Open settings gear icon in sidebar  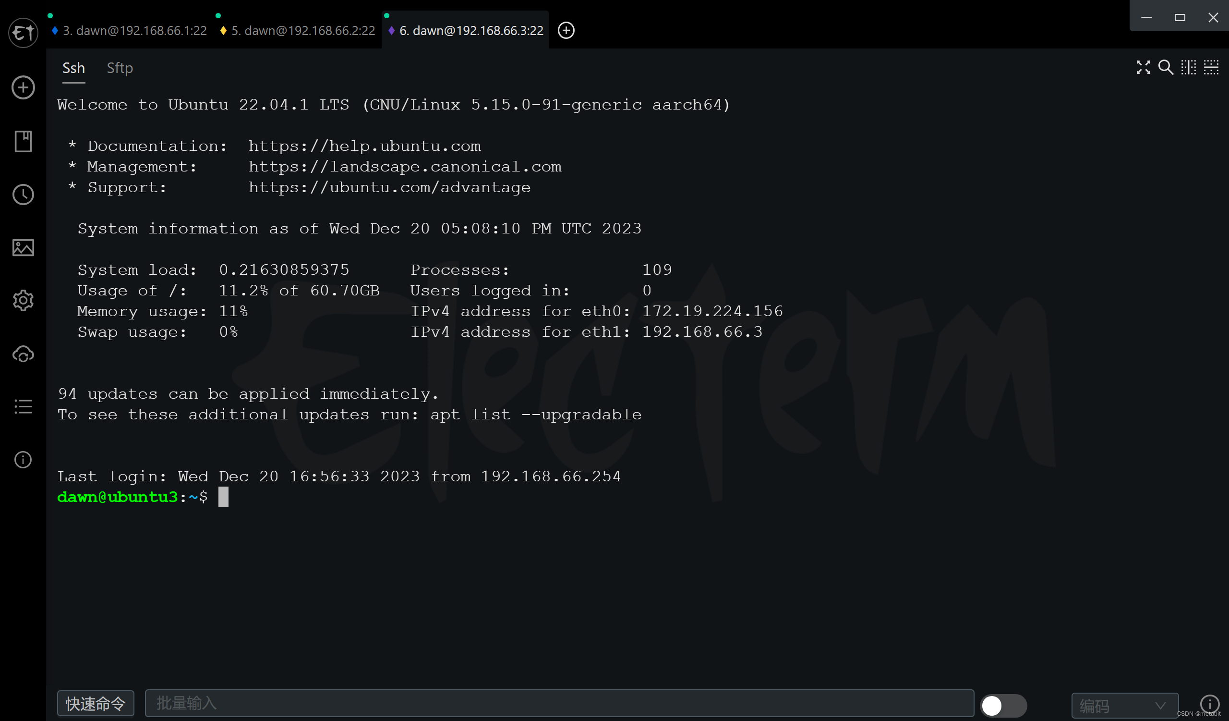coord(23,301)
